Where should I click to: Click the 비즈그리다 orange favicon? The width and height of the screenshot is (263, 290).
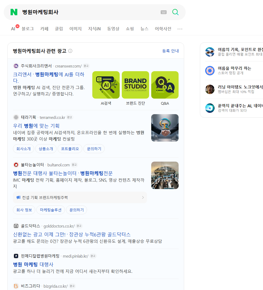(x=16, y=286)
